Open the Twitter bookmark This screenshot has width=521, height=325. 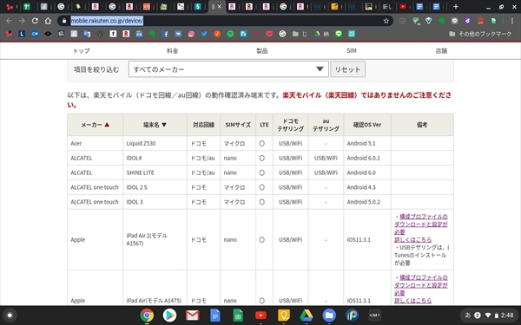coord(204,34)
